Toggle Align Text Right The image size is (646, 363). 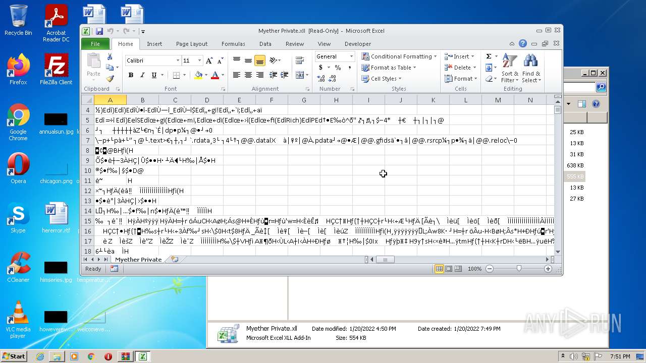259,75
